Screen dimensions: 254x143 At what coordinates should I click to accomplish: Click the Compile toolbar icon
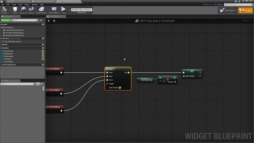coord(4,10)
